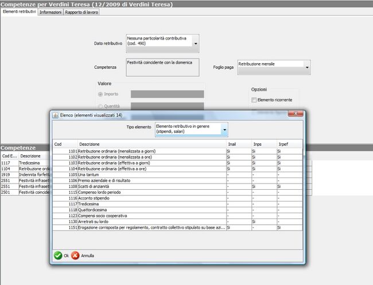The image size is (373, 285).
Task: Click the green Ok checkmark icon
Action: click(x=58, y=255)
